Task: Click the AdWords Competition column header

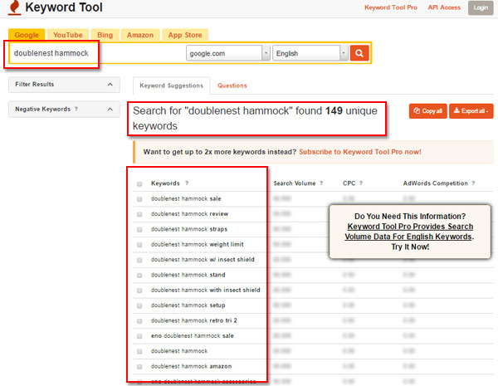Action: point(435,183)
